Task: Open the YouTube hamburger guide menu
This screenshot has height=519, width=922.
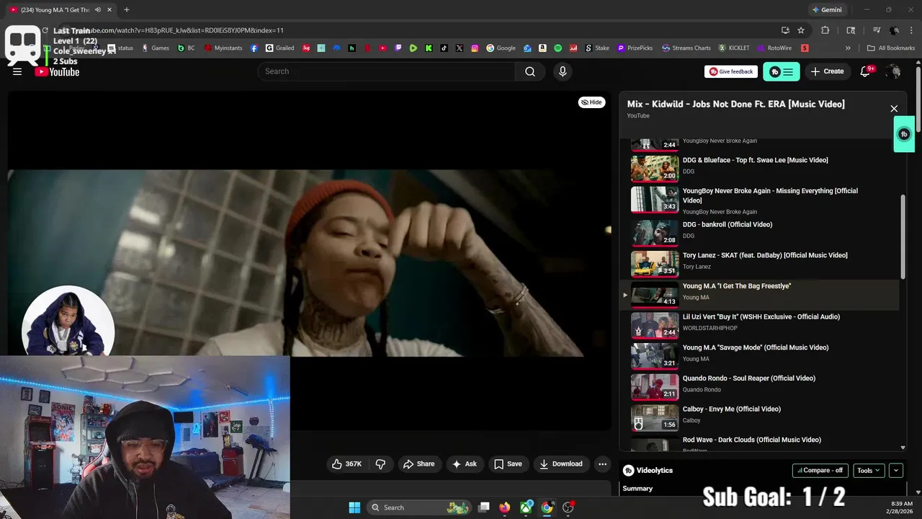Action: pyautogui.click(x=17, y=71)
